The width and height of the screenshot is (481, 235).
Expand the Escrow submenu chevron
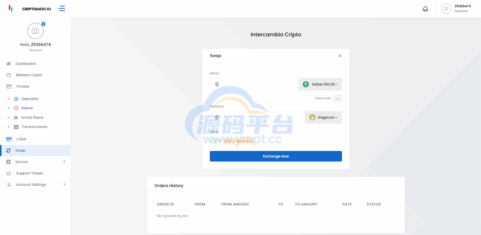64,162
